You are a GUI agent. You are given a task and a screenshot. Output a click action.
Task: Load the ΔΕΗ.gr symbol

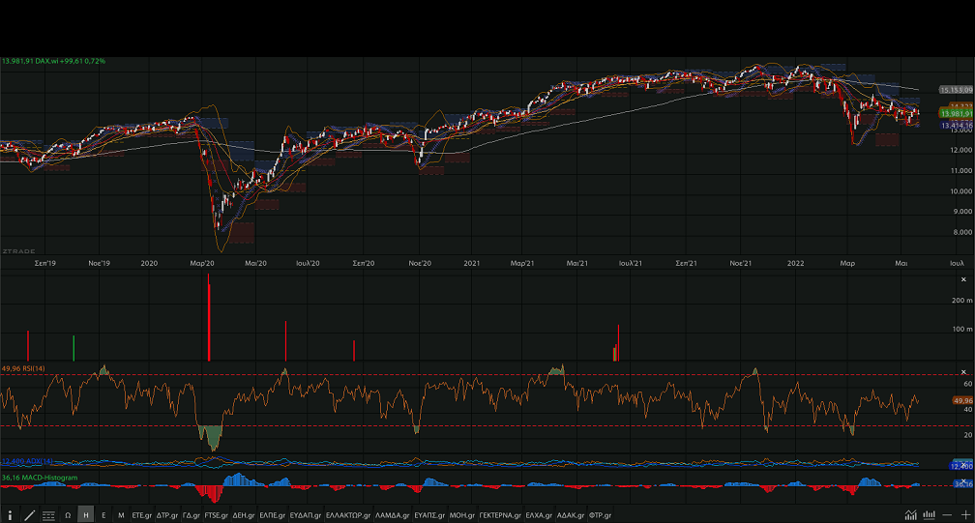pyautogui.click(x=244, y=515)
